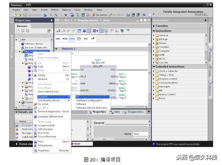Collapse the Project tree panel arrow
This screenshot has height=165, width=222.
pyautogui.click(x=51, y=20)
